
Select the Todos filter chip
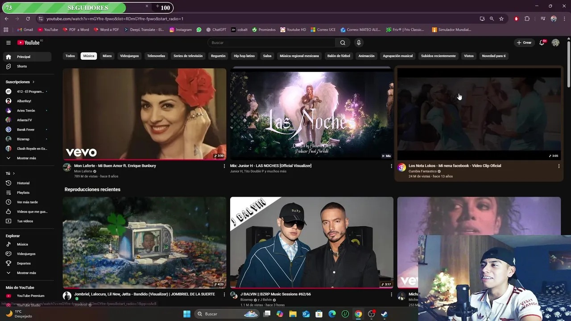[x=70, y=56]
